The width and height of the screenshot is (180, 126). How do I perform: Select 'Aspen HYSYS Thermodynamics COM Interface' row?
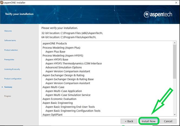pos(74,64)
